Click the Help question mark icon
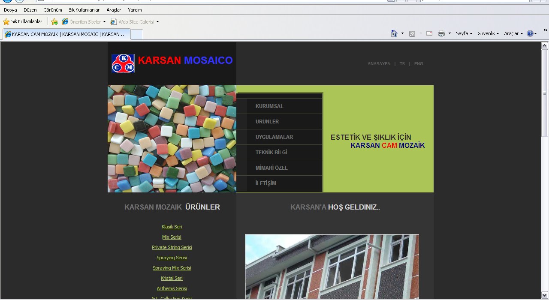The width and height of the screenshot is (549, 300). [x=530, y=33]
